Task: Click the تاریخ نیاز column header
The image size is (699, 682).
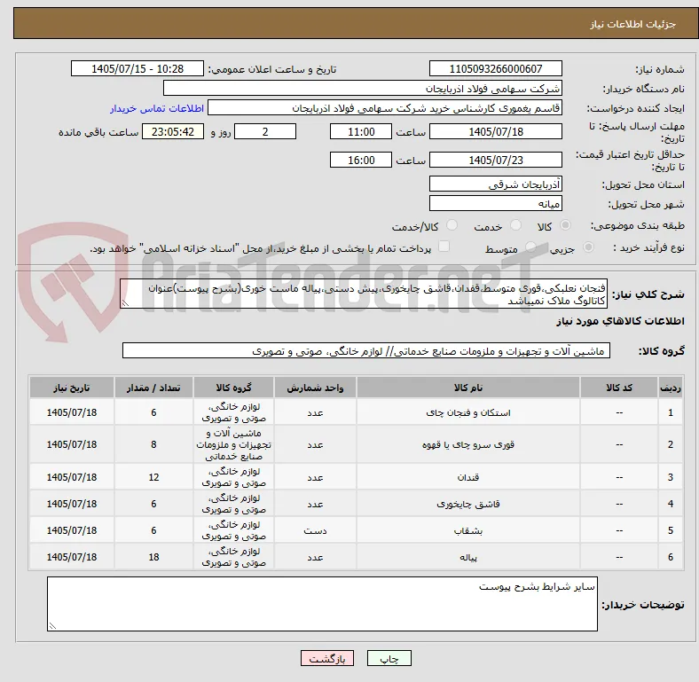Action: pyautogui.click(x=71, y=388)
